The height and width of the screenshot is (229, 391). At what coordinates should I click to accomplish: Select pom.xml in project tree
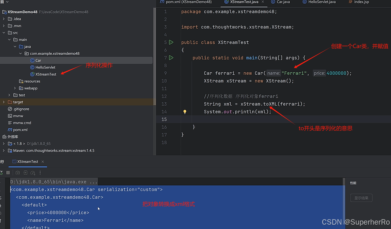tap(20, 130)
